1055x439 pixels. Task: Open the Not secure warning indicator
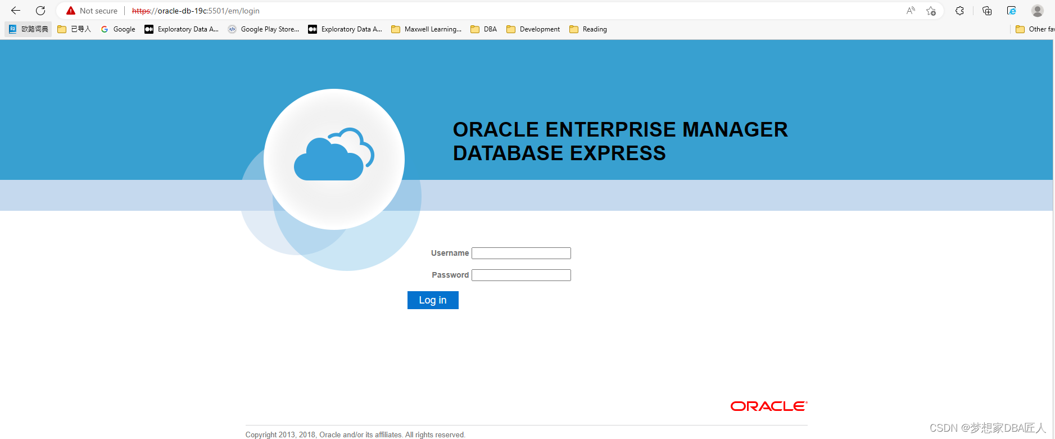tap(92, 11)
